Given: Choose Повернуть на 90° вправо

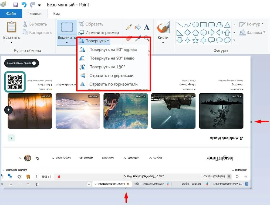Looking at the screenshot, I should click(x=113, y=50).
